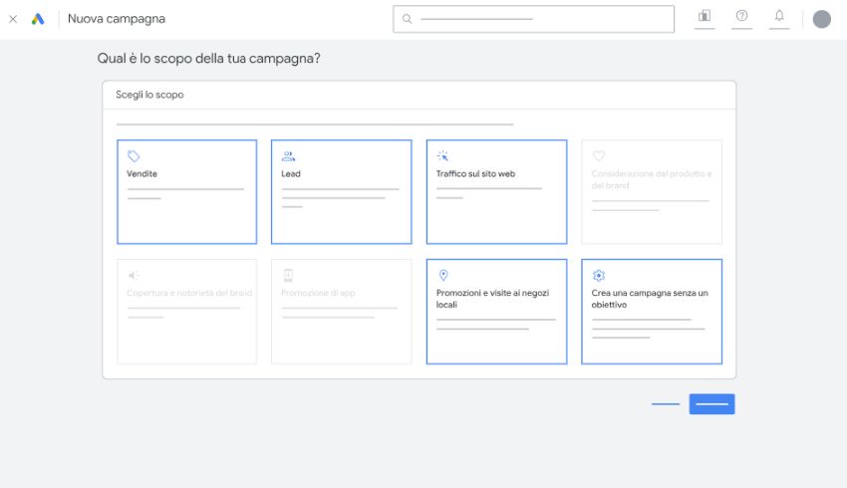
Task: Click the Traffico sul sito web cursor icon
Action: coord(442,156)
